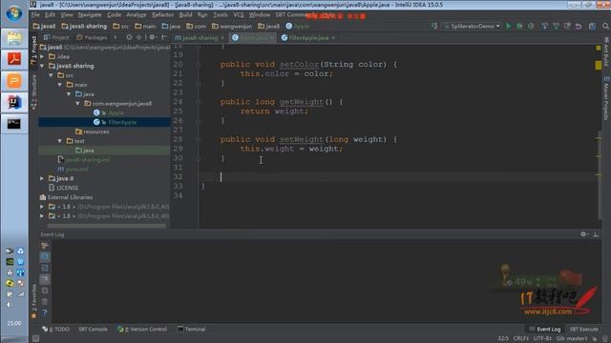Click the clear all trash icon in Event Log

pyautogui.click(x=45, y=301)
